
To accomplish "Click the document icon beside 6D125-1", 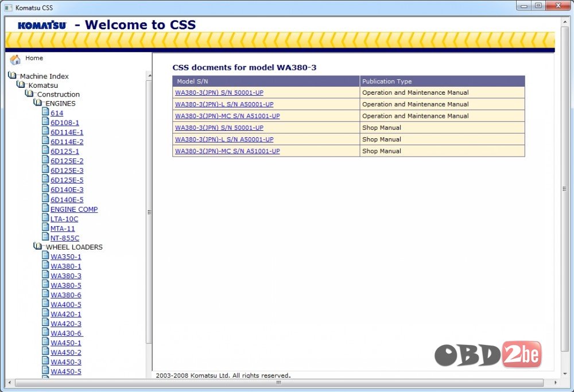I will (x=45, y=150).
